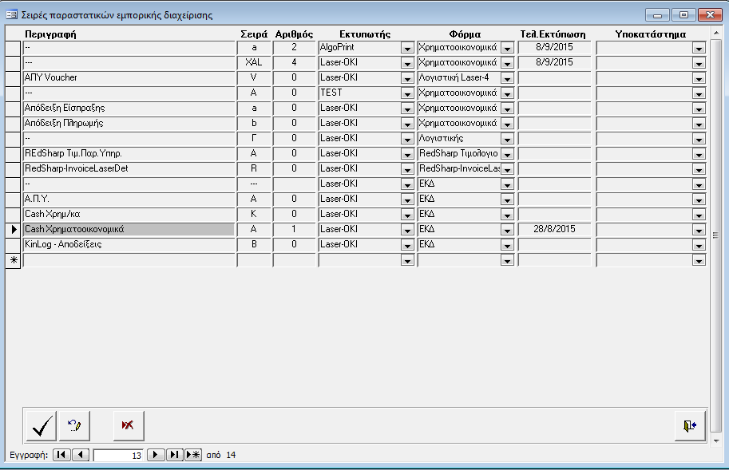Open form dropdown for ΑΠΥ Voucher row

506,78
